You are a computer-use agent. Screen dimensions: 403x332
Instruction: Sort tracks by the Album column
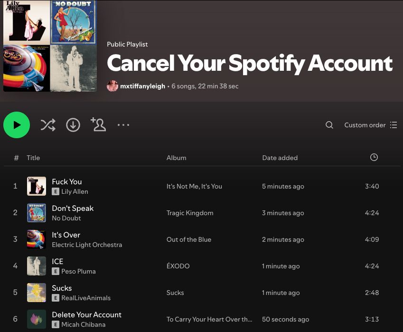pos(176,157)
